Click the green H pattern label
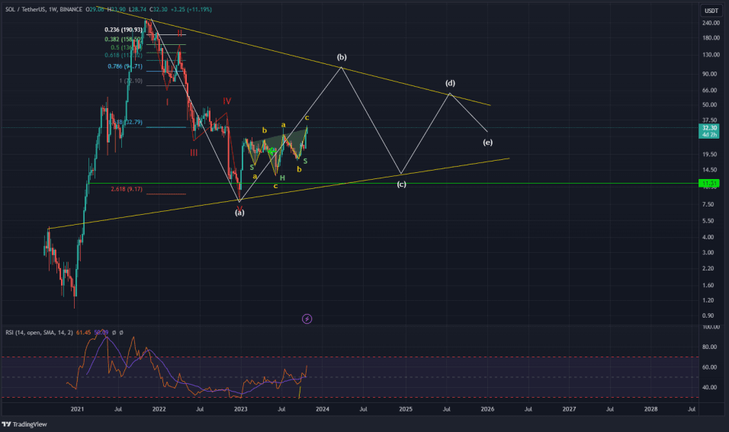 [282, 178]
